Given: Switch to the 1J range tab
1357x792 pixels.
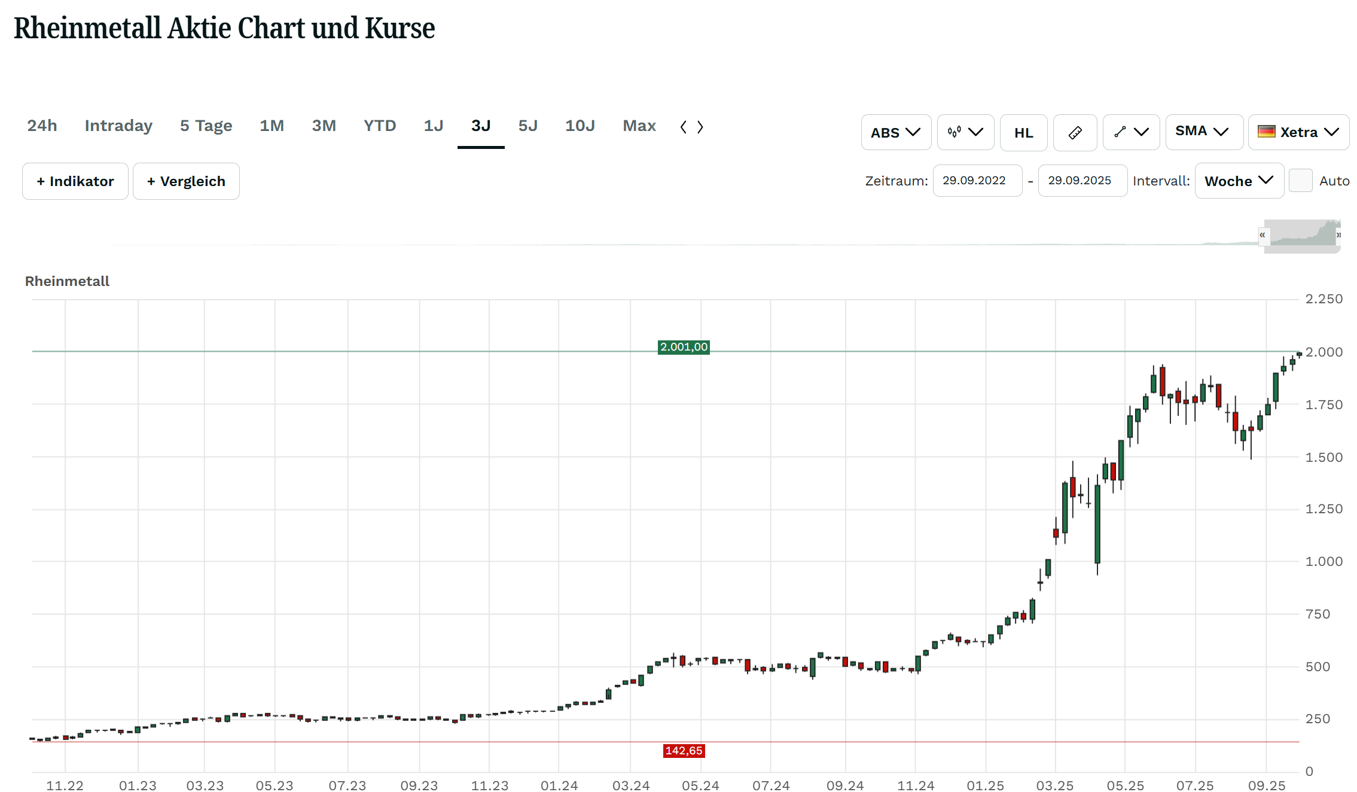Looking at the screenshot, I should (x=434, y=126).
